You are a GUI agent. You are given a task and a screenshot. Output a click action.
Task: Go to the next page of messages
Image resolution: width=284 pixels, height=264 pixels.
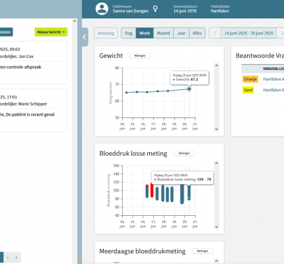point(8,257)
